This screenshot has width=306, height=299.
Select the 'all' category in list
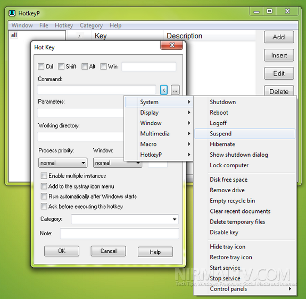[x=14, y=35]
